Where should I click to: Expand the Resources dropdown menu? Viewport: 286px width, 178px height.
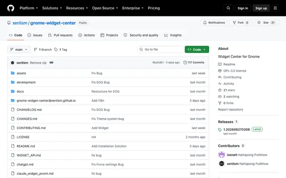[x=77, y=8]
